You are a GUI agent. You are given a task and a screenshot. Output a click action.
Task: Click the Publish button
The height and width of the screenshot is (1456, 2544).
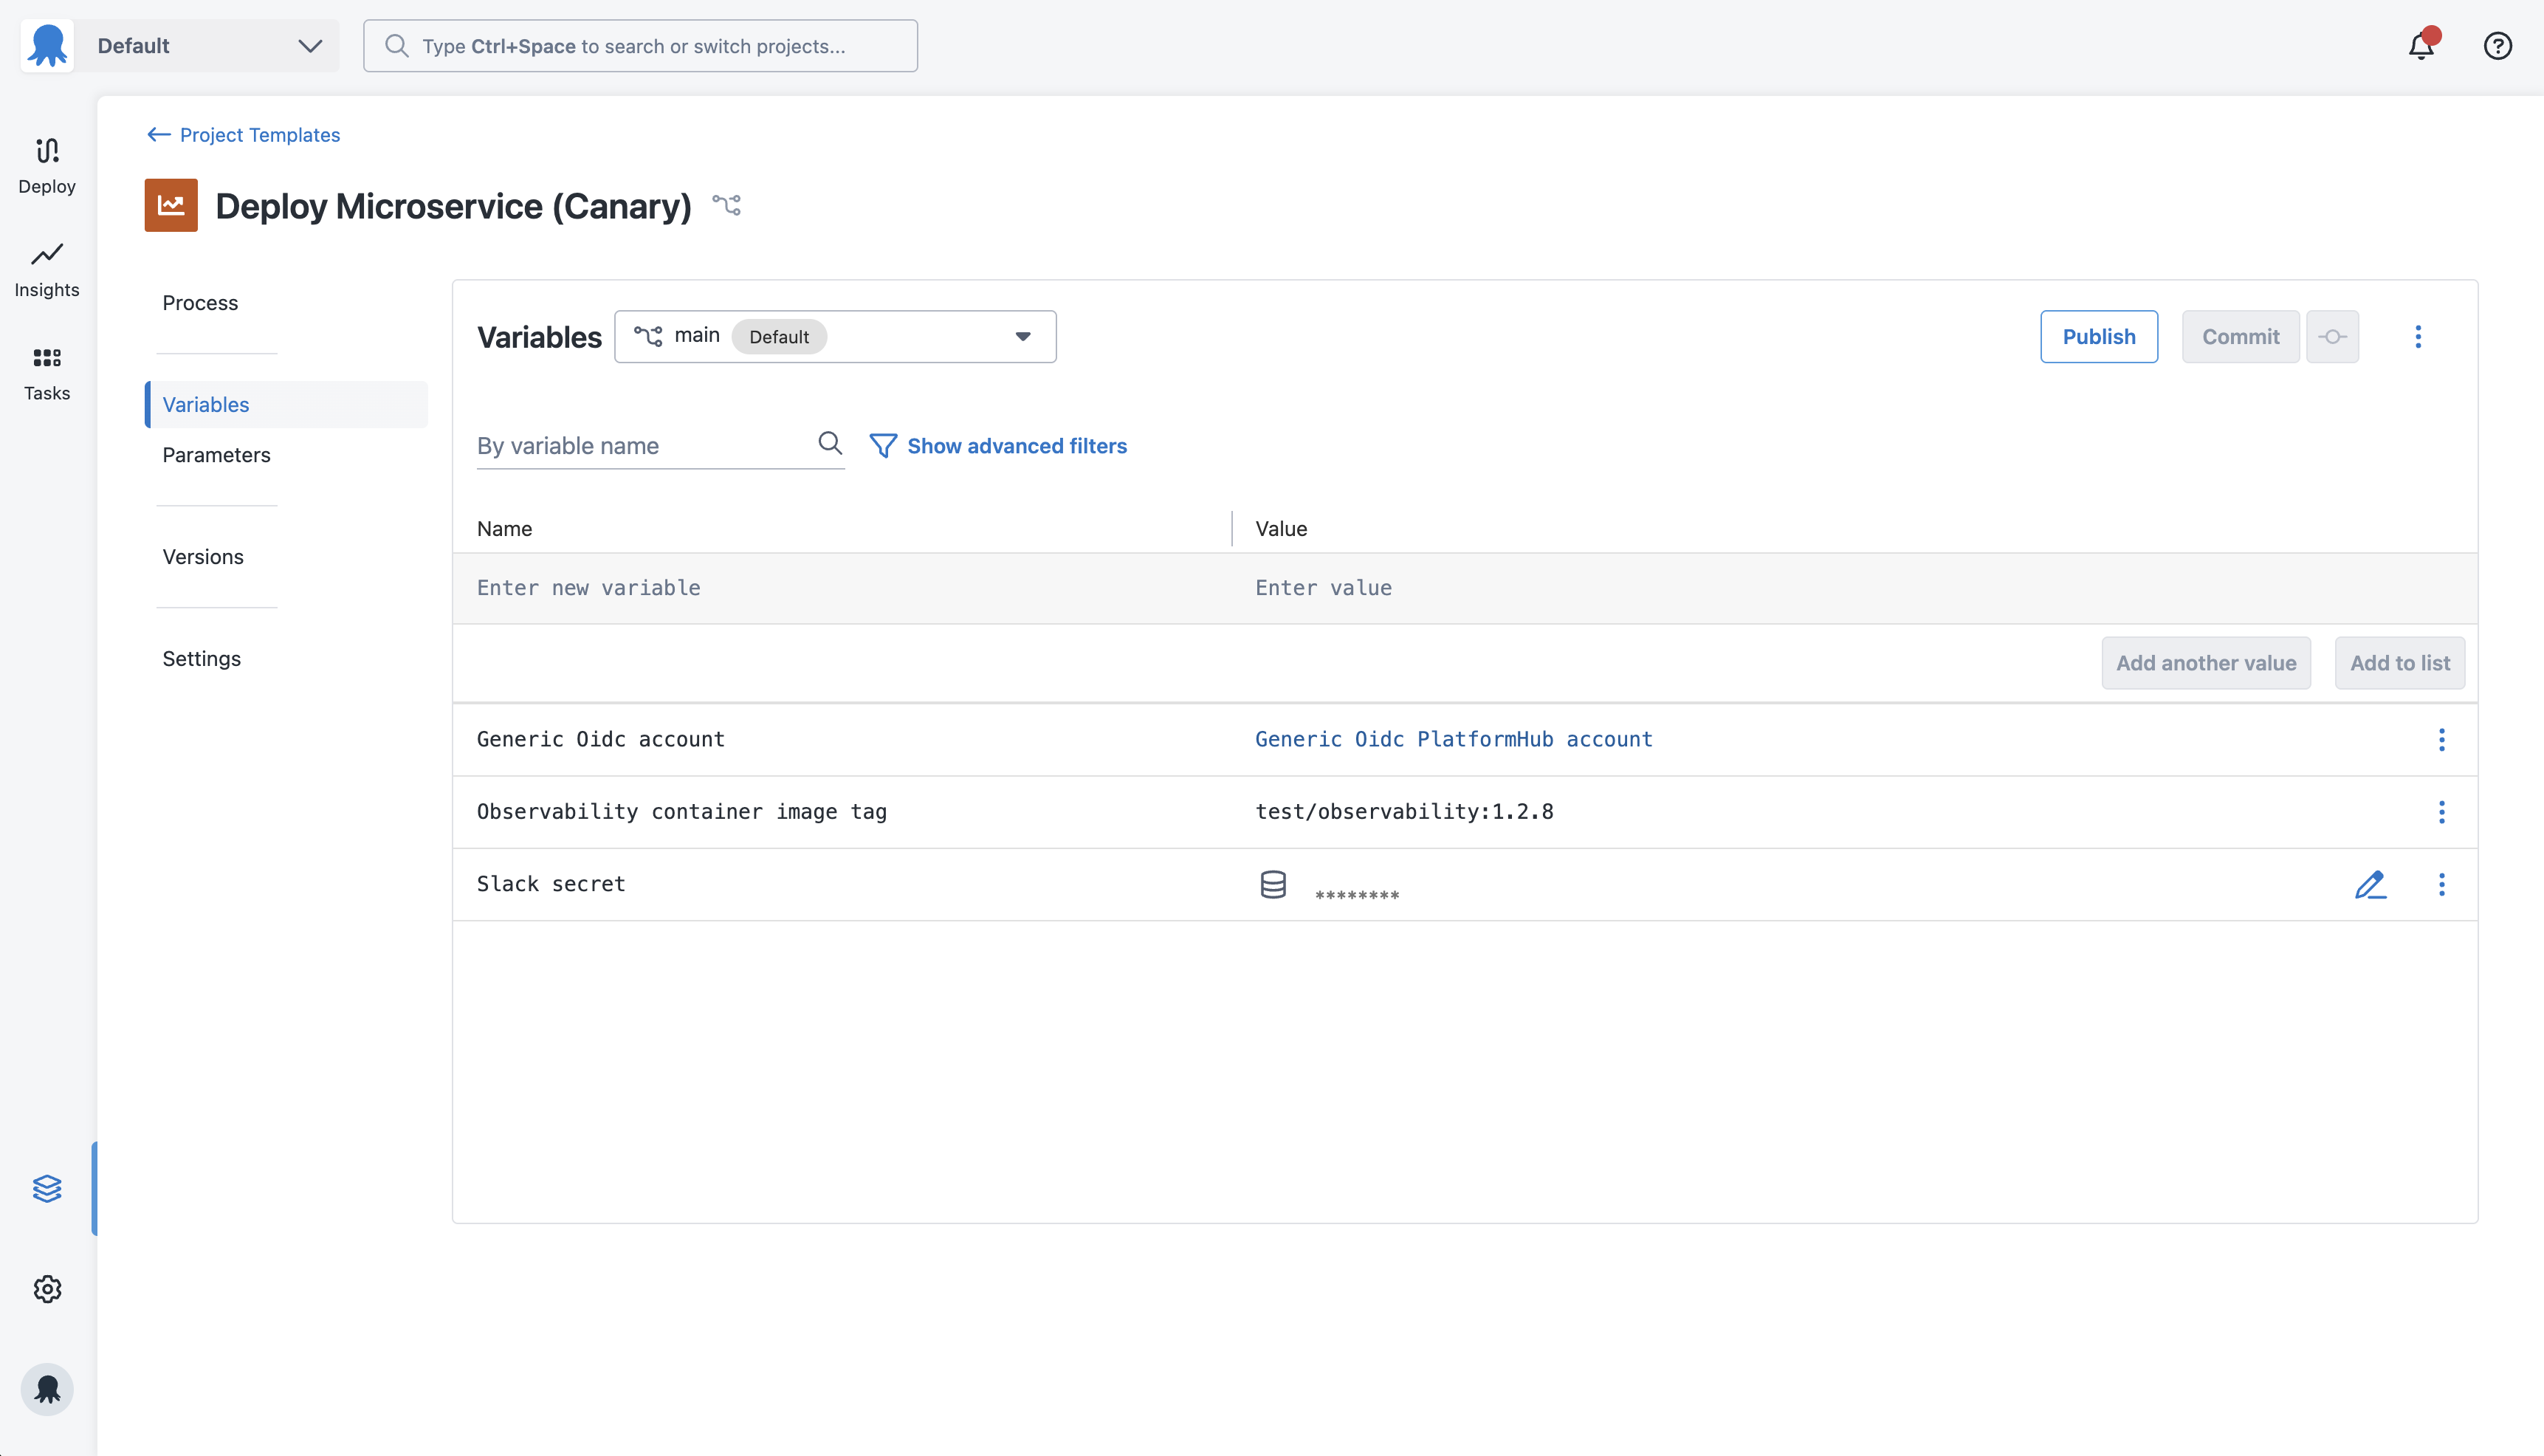click(2098, 336)
